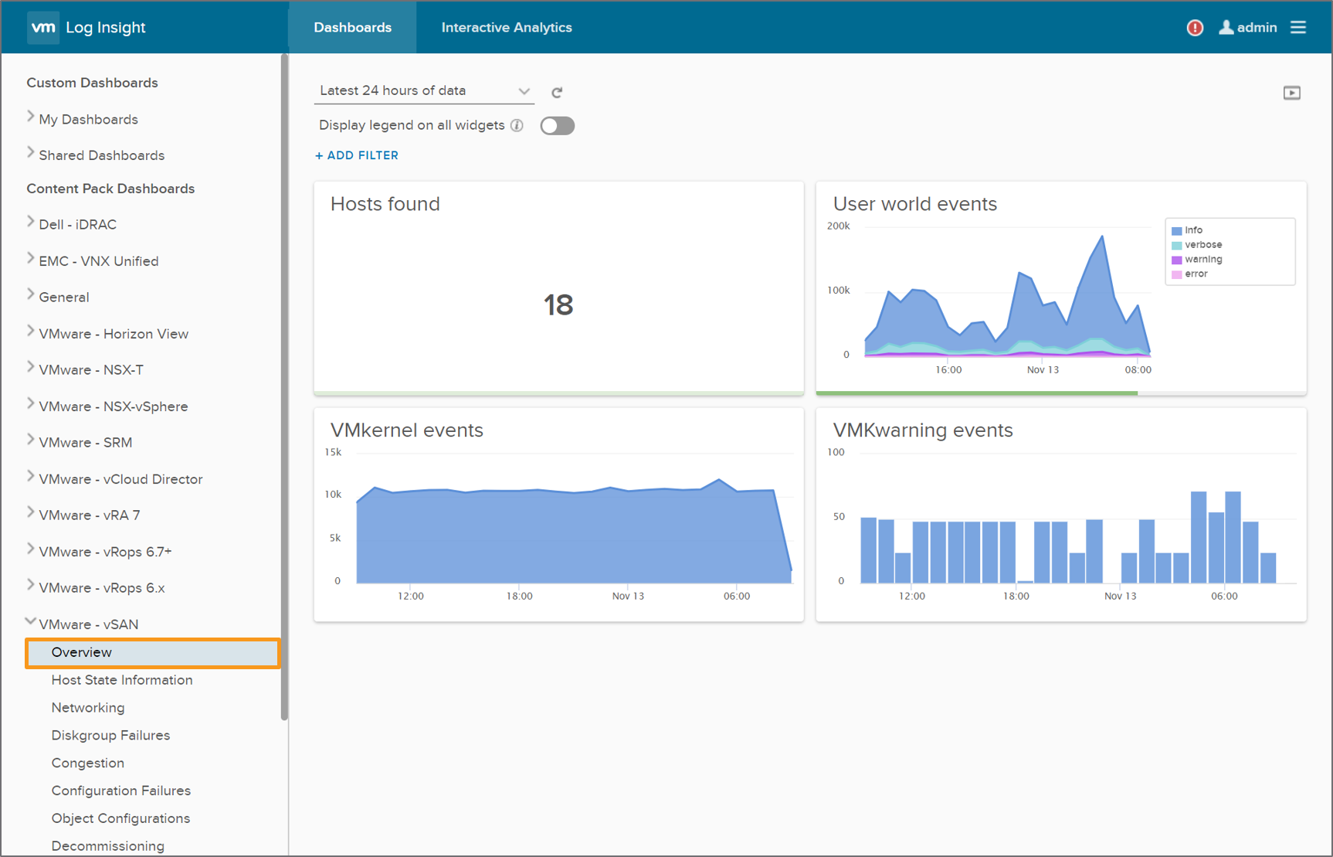Click the VMKwarning events title

click(x=923, y=430)
